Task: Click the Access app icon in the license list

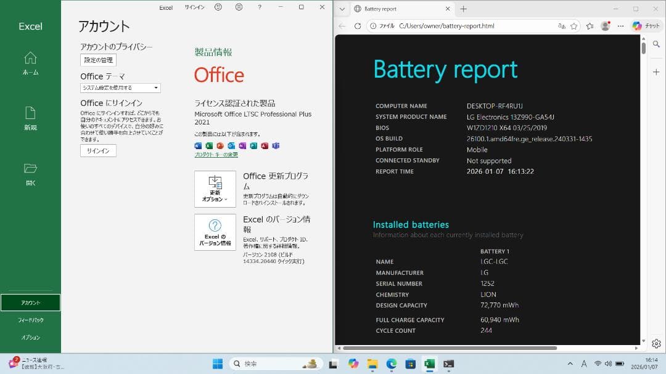Action: [265, 146]
